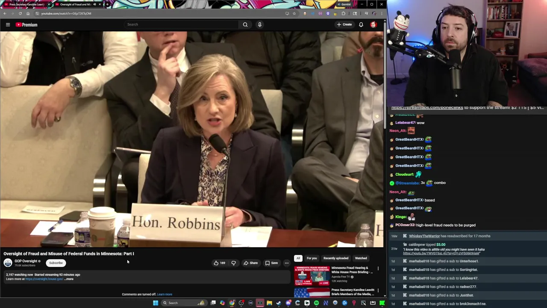This screenshot has height=308, width=547.
Task: Open a new browser tab
Action: 107,4
